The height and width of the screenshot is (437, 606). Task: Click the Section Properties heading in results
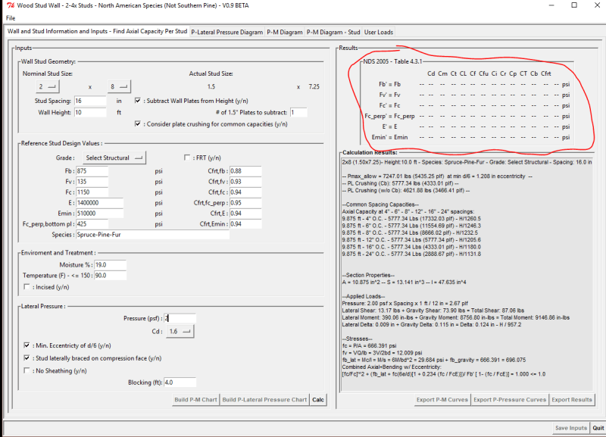[368, 275]
